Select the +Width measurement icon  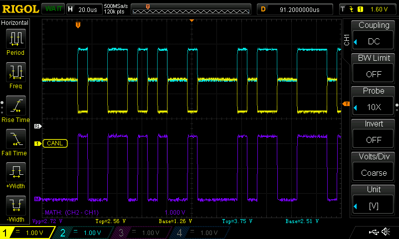tap(16, 172)
